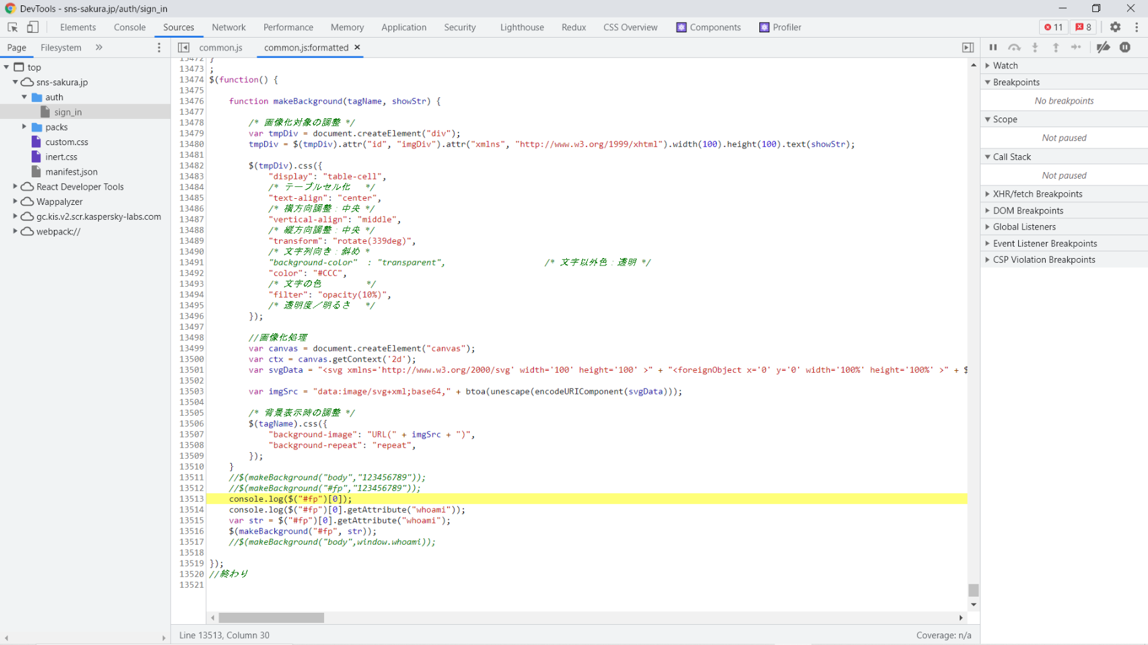Pause script execution button

(993, 48)
